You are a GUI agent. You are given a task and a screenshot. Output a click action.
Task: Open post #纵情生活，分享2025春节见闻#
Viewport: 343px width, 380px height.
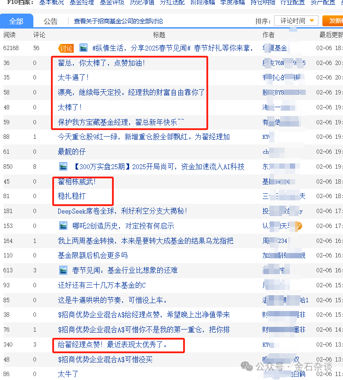[173, 48]
